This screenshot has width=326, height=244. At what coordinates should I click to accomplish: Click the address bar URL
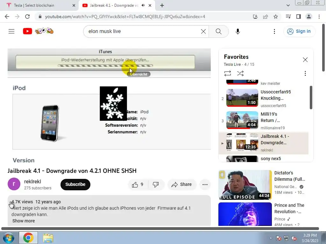[125, 17]
